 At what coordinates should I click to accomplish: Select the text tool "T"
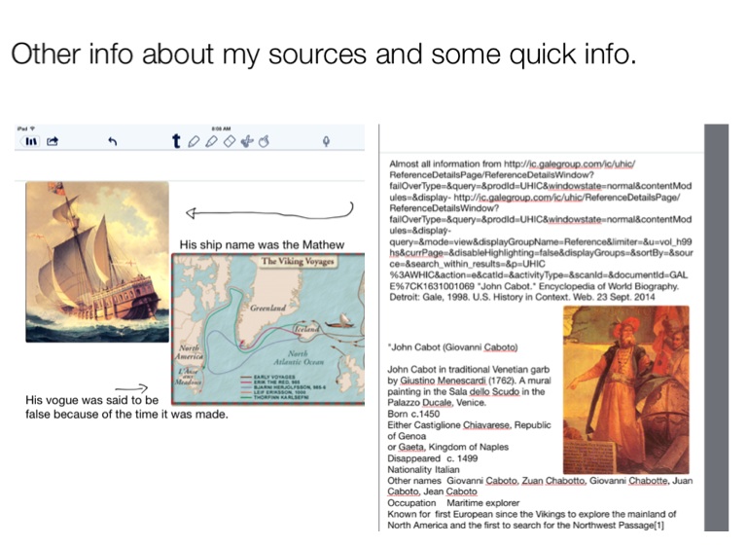[x=176, y=141]
